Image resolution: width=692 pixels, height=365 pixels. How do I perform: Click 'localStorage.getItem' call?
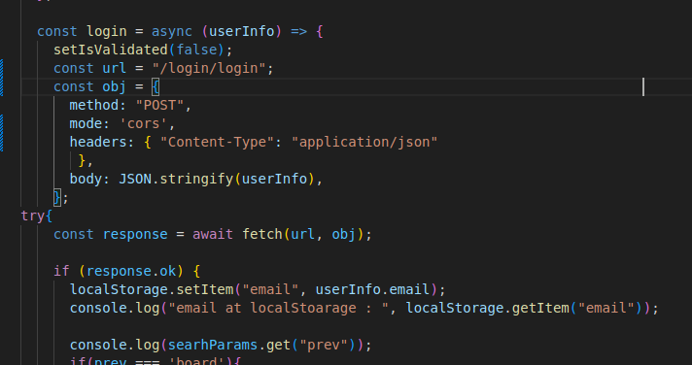[x=488, y=308]
